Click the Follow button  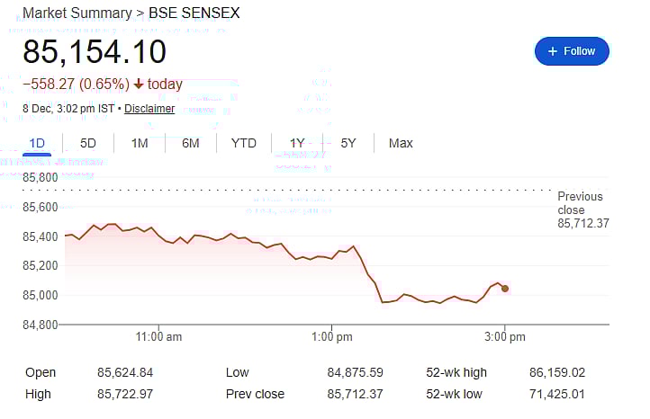tap(572, 51)
